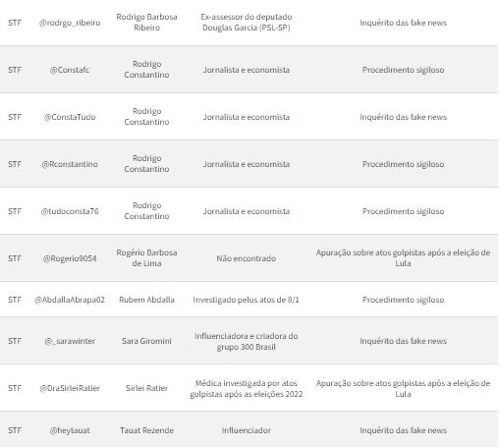Screen dimensions: 500x447
Task: Click the @tudoconsta76 handle
Action: coord(70,211)
